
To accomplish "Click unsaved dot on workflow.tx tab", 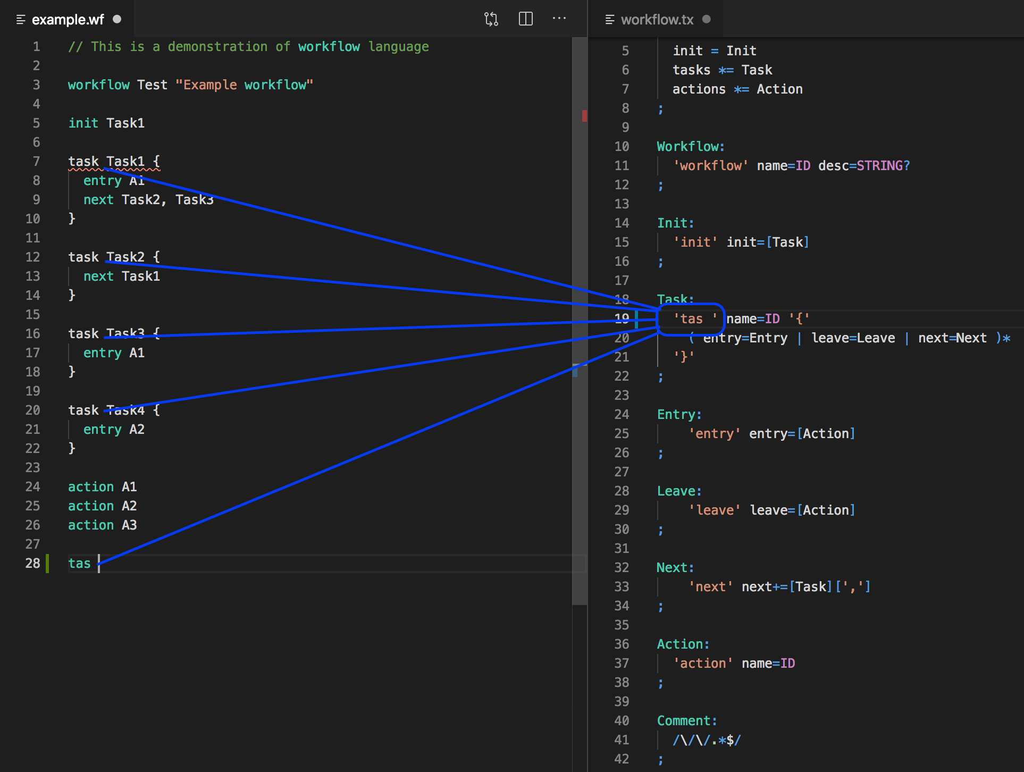I will tap(706, 19).
